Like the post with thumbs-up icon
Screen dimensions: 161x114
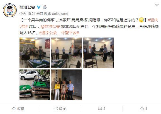(142, 108)
